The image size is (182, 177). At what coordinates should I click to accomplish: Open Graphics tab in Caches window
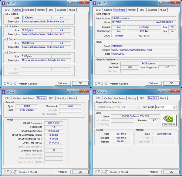[x=61, y=10]
